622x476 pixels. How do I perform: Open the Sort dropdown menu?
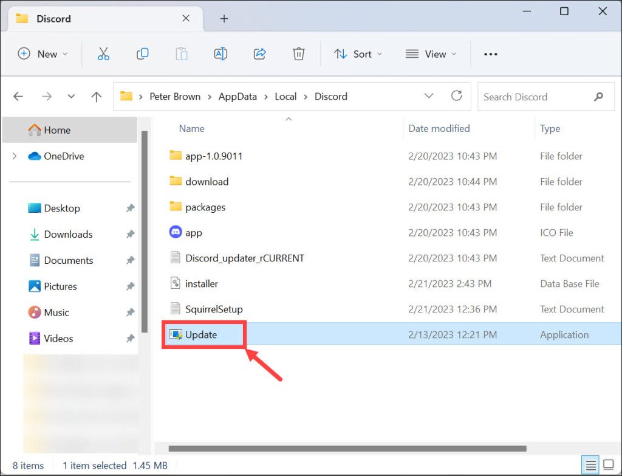(358, 54)
